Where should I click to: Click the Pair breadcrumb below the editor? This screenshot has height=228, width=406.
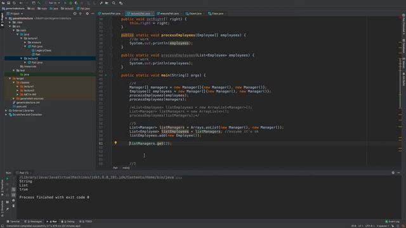115,168
